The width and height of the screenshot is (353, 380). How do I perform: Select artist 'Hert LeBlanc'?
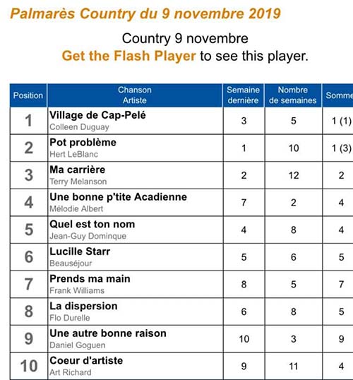pyautogui.click(x=73, y=155)
